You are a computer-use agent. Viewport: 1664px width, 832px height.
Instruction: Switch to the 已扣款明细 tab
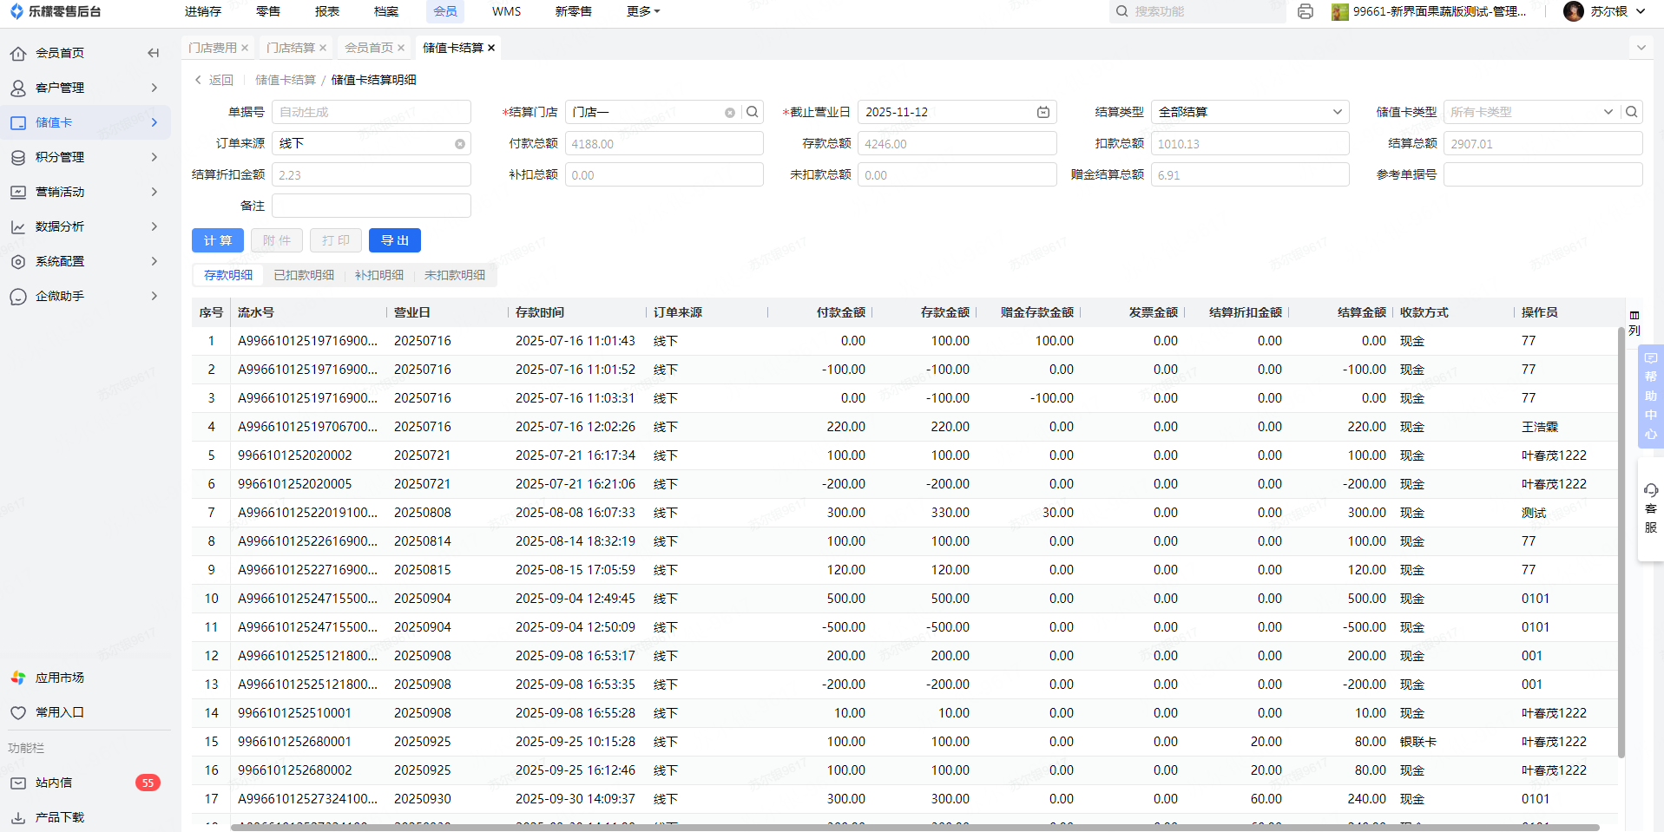304,275
